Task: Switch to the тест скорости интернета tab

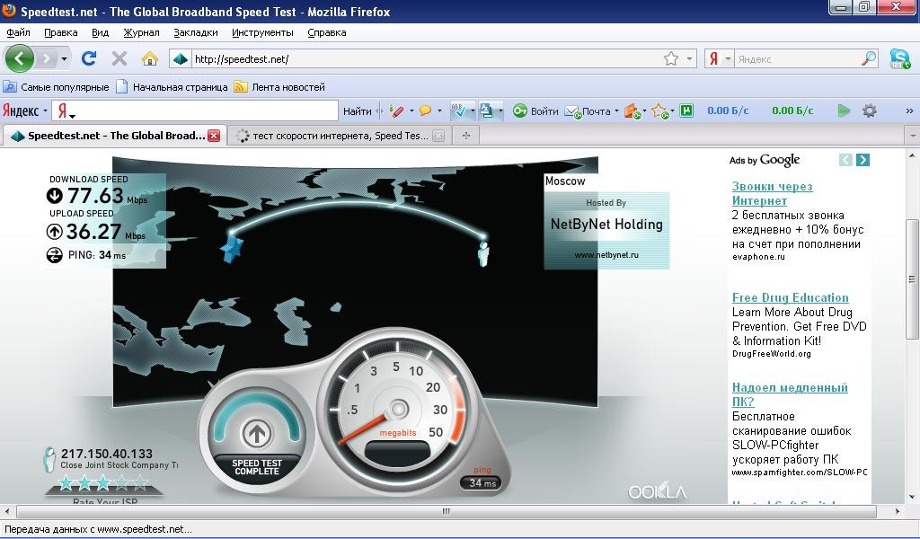Action: [339, 136]
